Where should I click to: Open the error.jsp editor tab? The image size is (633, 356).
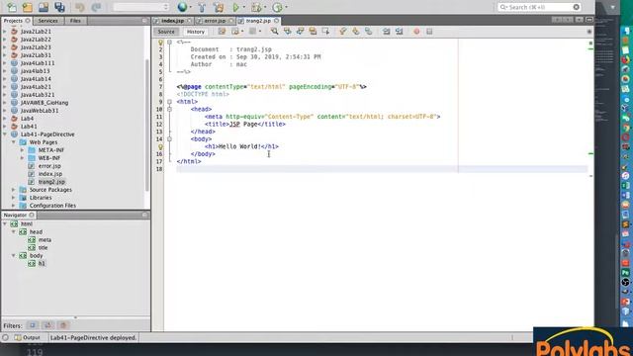click(215, 21)
